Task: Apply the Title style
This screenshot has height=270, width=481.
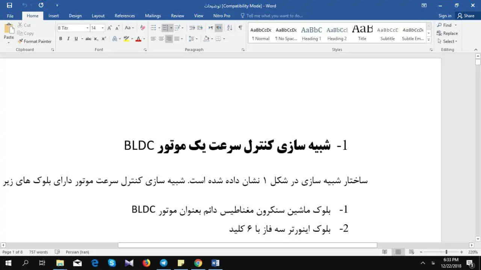Action: 362,33
